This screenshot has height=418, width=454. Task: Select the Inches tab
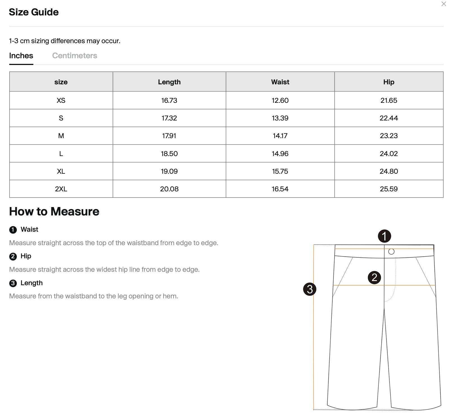21,55
